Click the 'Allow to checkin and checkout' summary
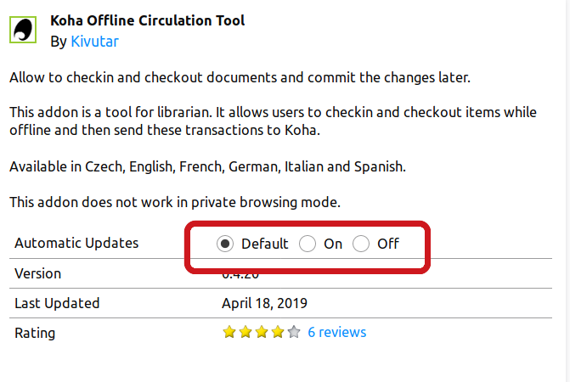This screenshot has width=570, height=382. pos(240,77)
